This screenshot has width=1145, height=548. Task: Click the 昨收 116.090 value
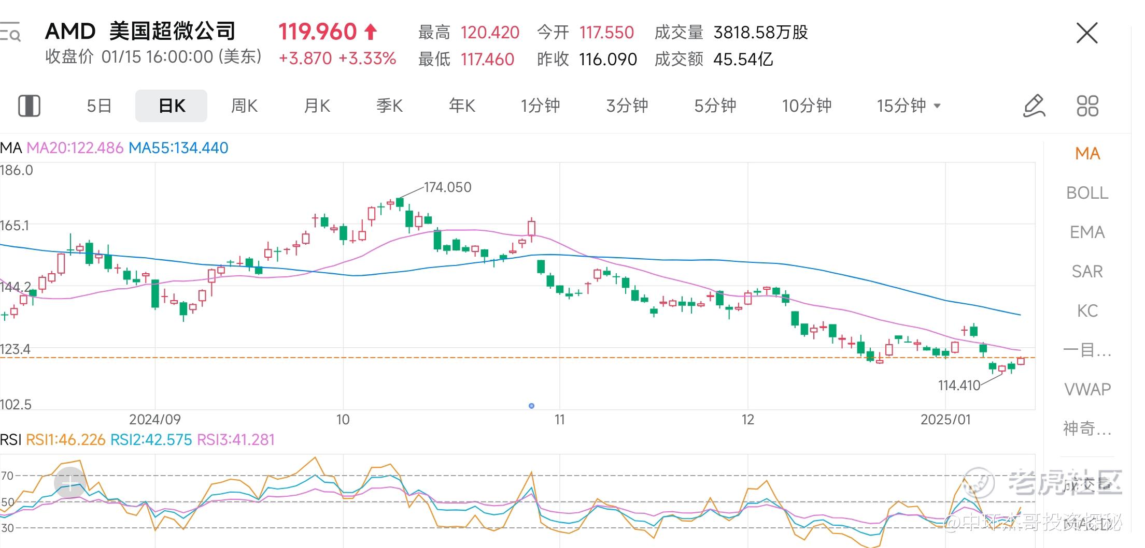pos(608,60)
